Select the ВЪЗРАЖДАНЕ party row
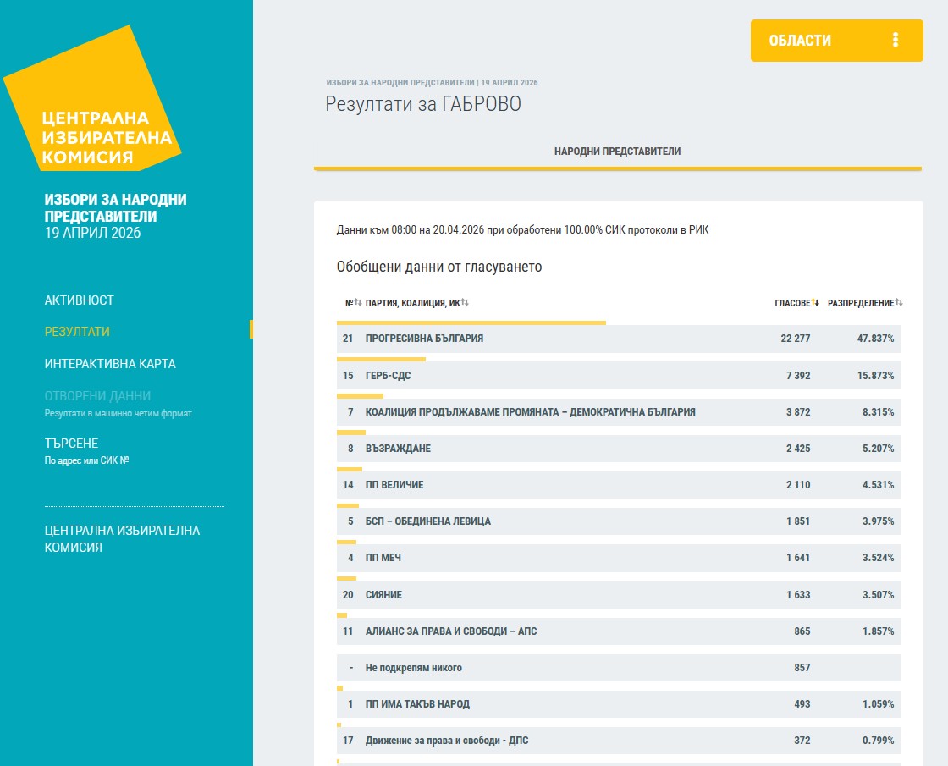This screenshot has width=948, height=766. (618, 449)
